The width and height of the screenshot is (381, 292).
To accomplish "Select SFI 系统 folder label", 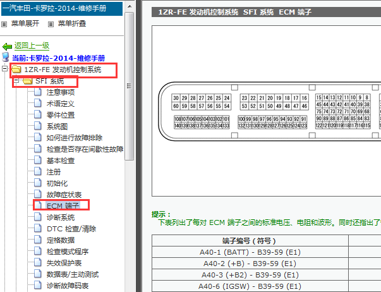I will (49, 81).
